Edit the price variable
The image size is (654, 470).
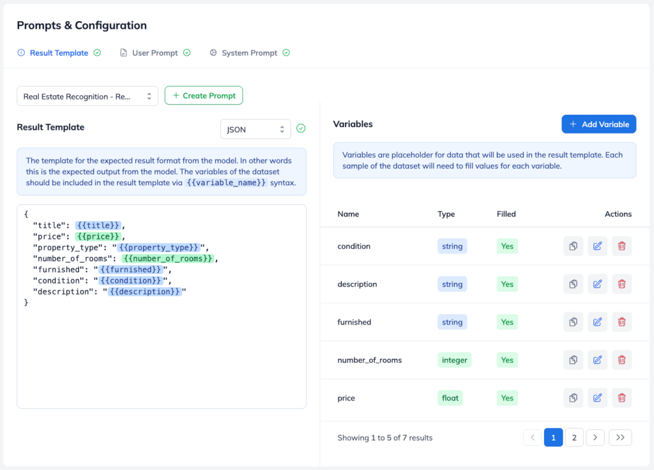pos(597,398)
